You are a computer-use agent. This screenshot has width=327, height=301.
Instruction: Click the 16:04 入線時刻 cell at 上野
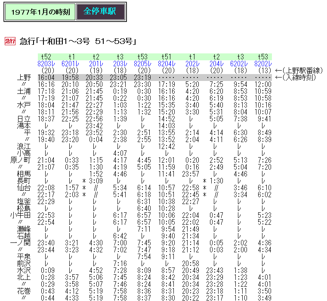tap(46, 78)
